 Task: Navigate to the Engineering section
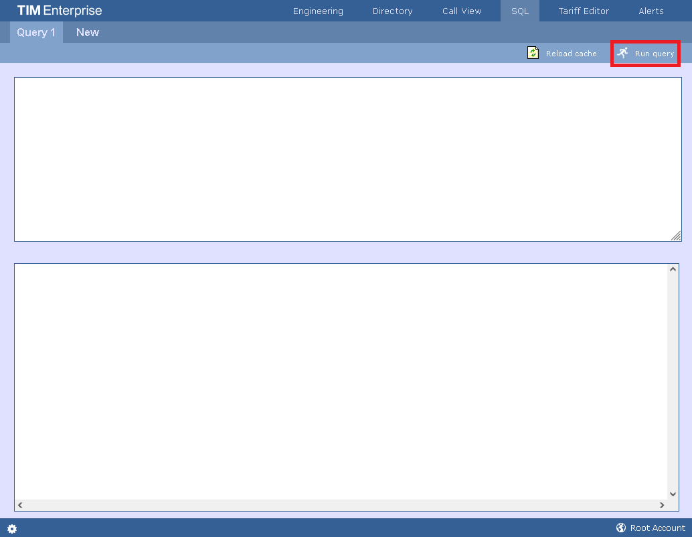[317, 11]
